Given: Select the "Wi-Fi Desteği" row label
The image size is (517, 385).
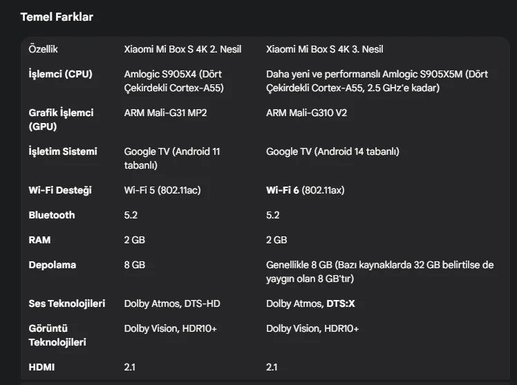Looking at the screenshot, I should click(x=60, y=190).
